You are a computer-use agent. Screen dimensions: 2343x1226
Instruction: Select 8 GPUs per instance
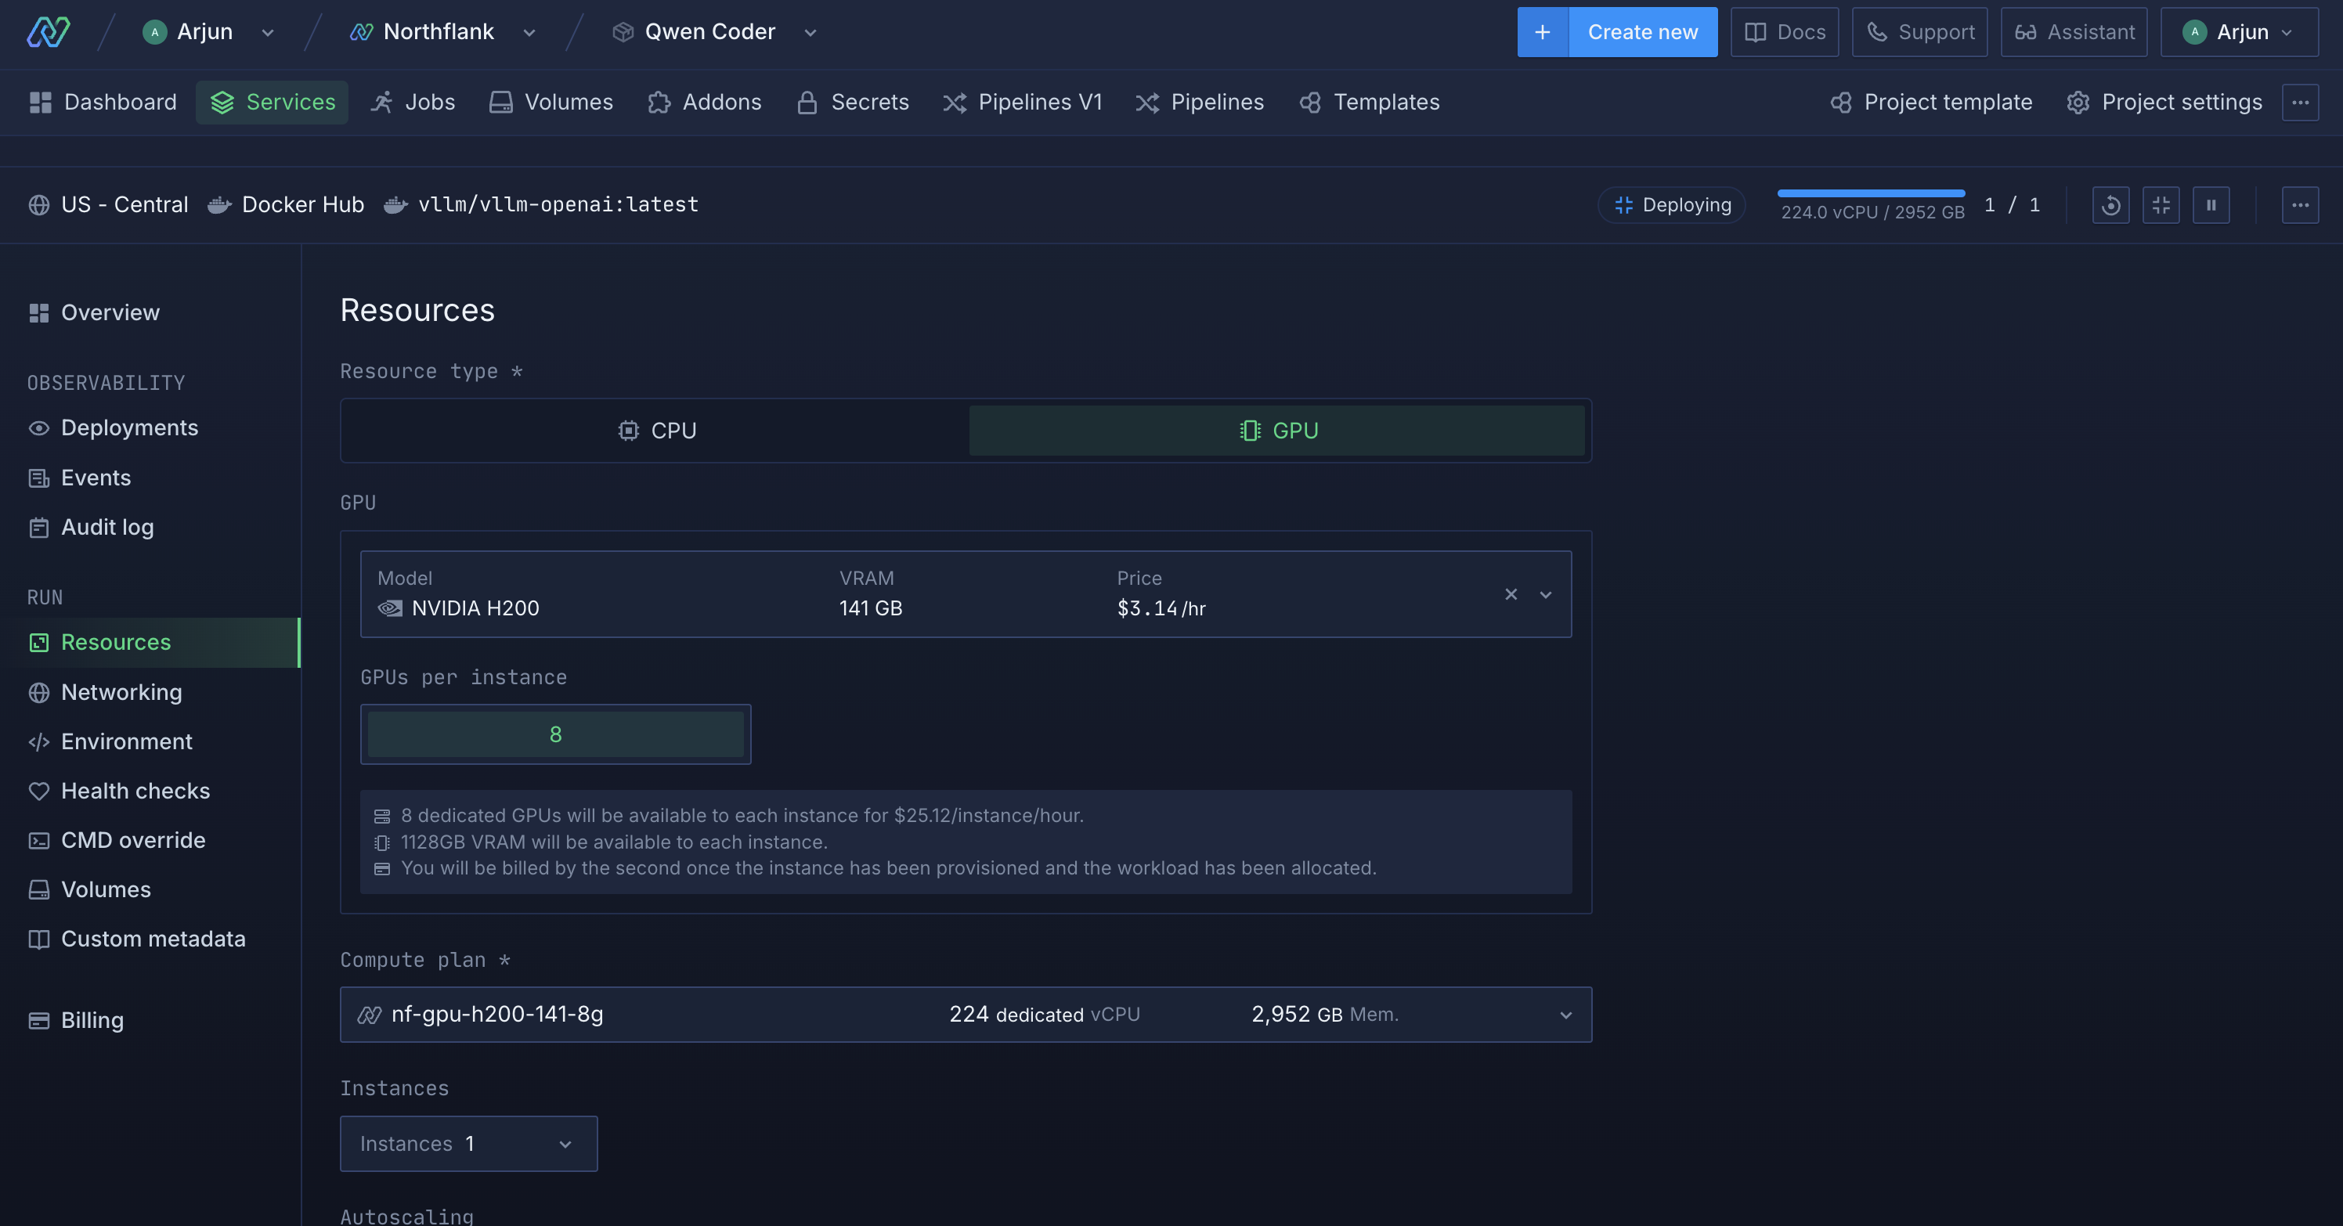pos(556,734)
